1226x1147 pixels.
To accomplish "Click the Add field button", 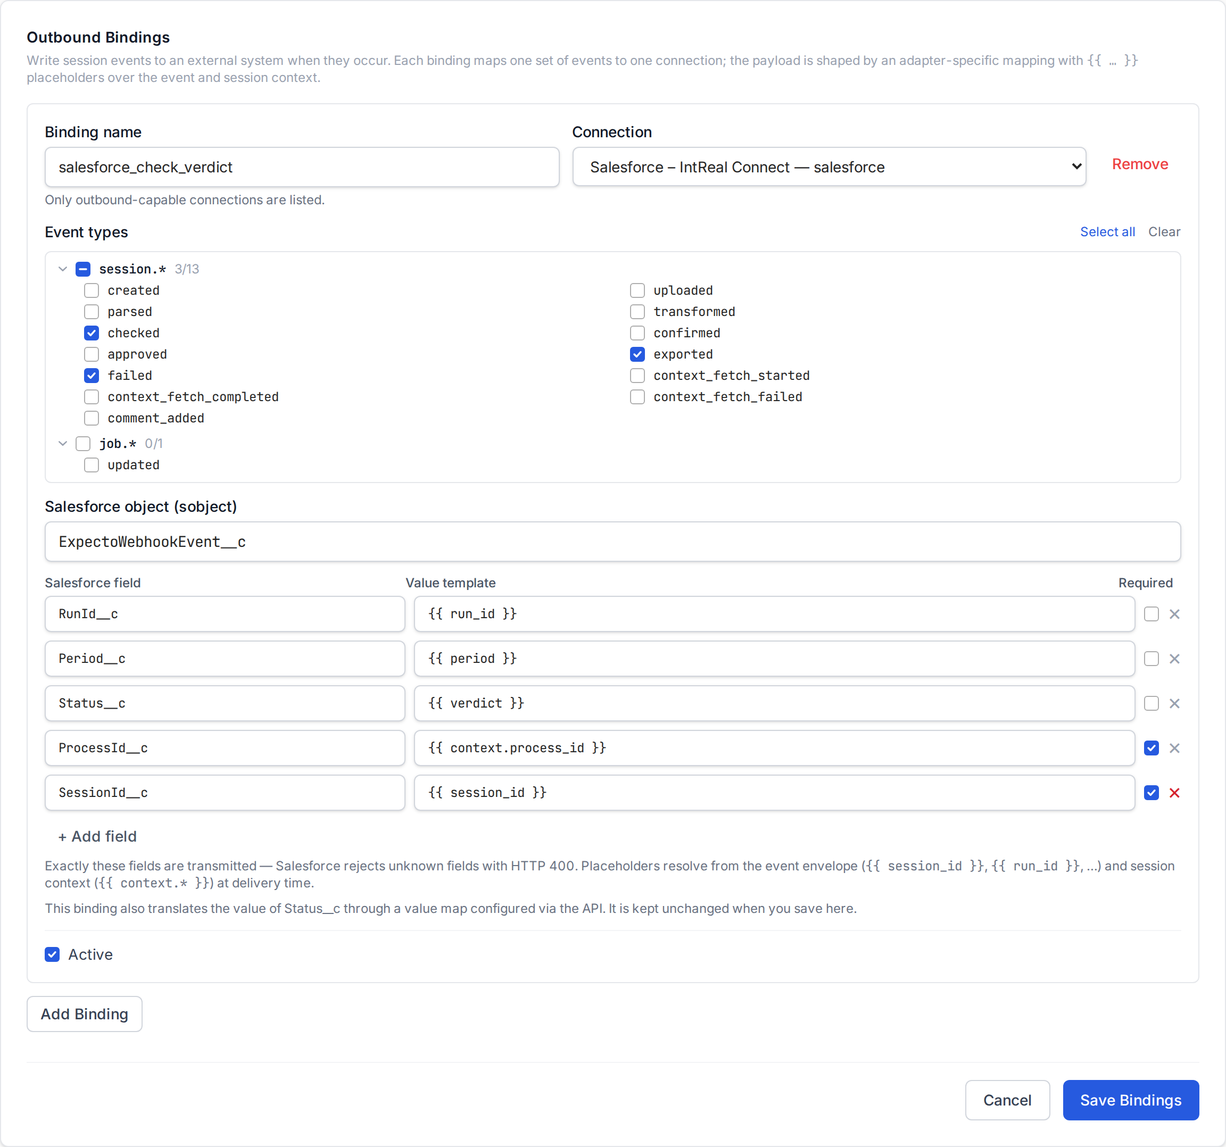I will (97, 836).
